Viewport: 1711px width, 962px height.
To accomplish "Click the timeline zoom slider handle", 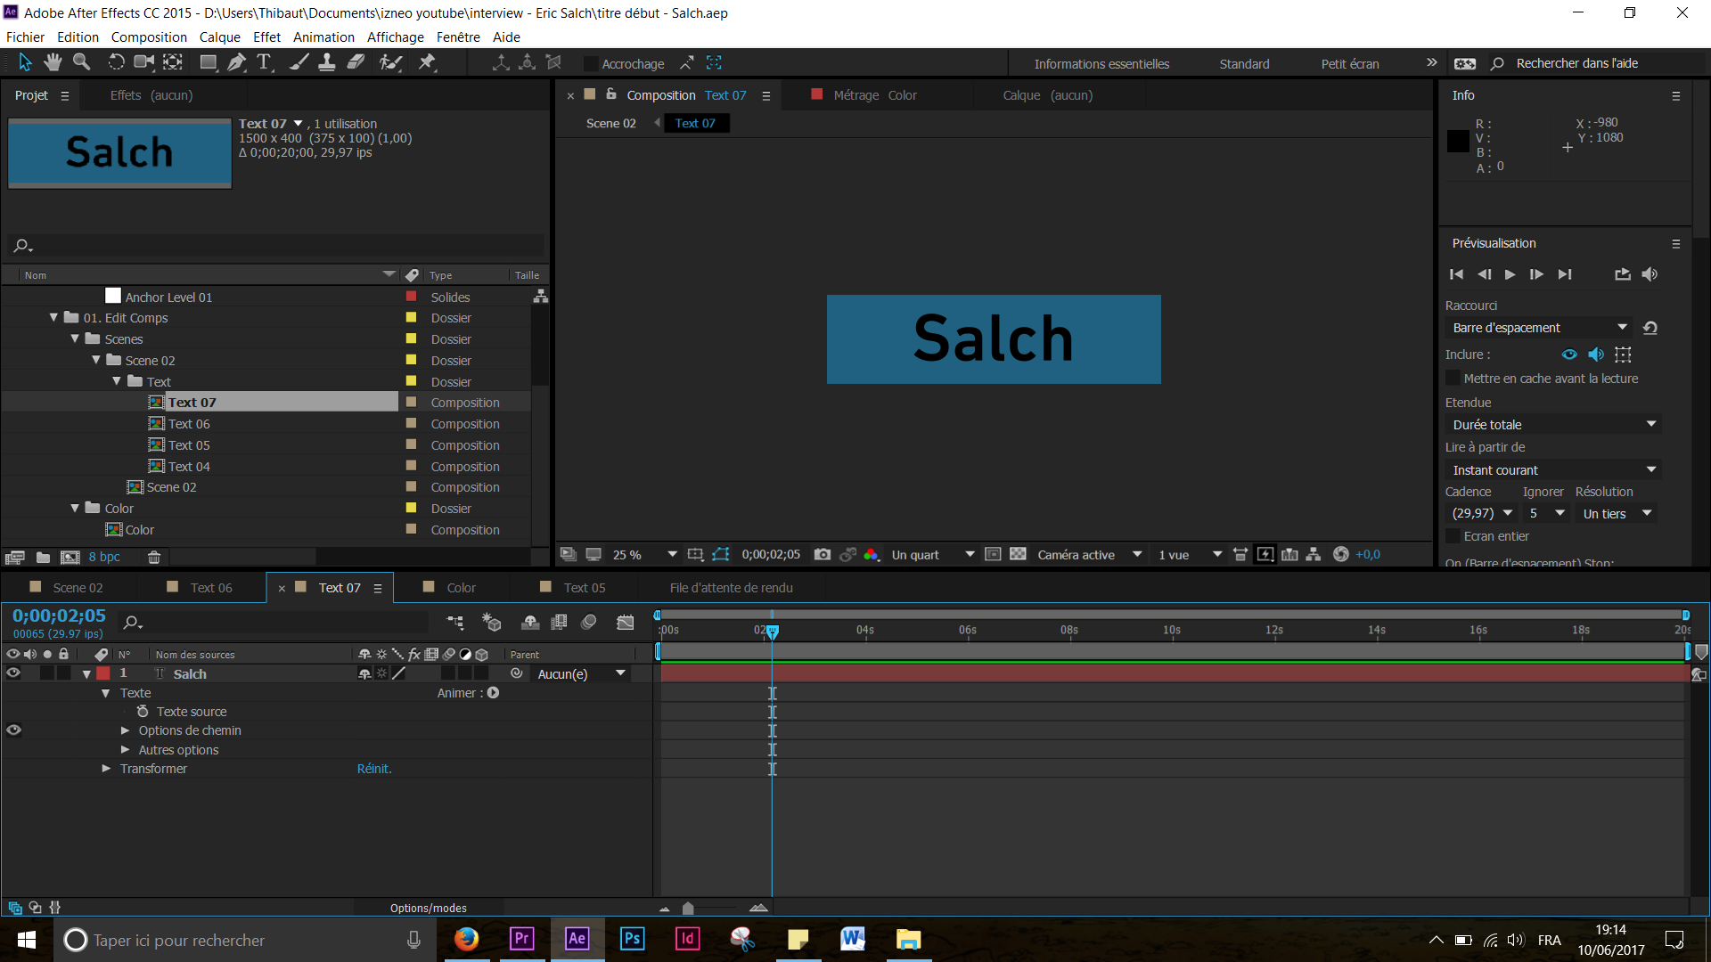I will pos(688,909).
